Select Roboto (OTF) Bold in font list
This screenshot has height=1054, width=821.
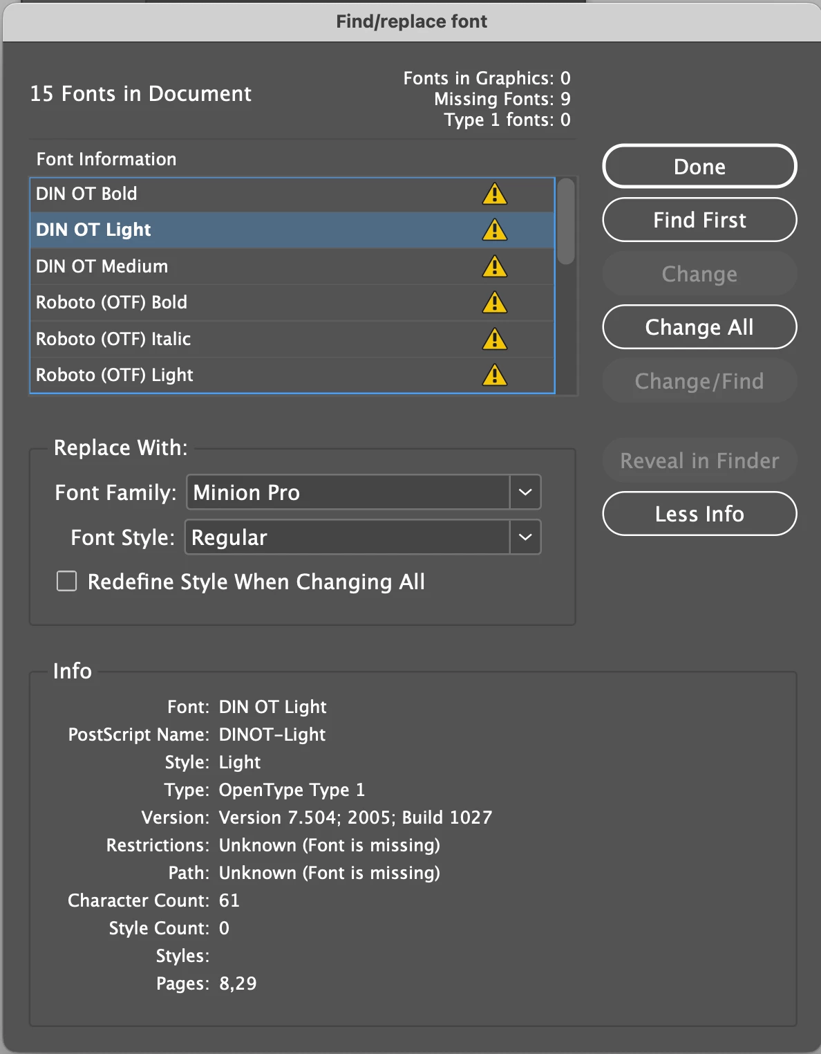tap(292, 303)
